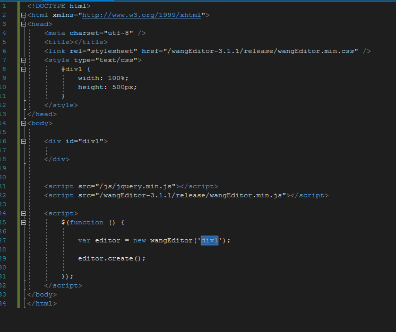Click the /js/jquery.min.js script source
This screenshot has height=332, width=396.
tap(135, 187)
